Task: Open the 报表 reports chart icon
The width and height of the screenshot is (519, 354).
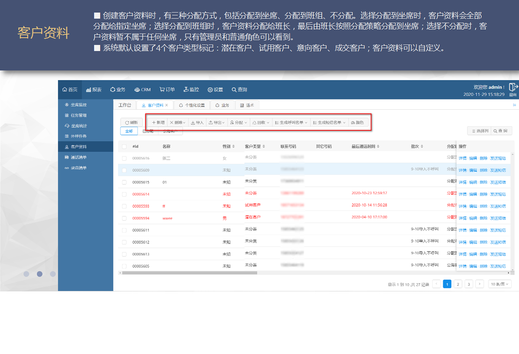Action: tap(89, 90)
